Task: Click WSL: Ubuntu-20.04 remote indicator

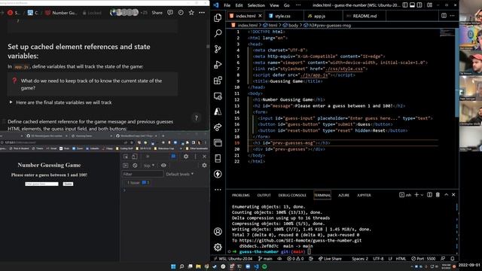Action: tap(233, 259)
